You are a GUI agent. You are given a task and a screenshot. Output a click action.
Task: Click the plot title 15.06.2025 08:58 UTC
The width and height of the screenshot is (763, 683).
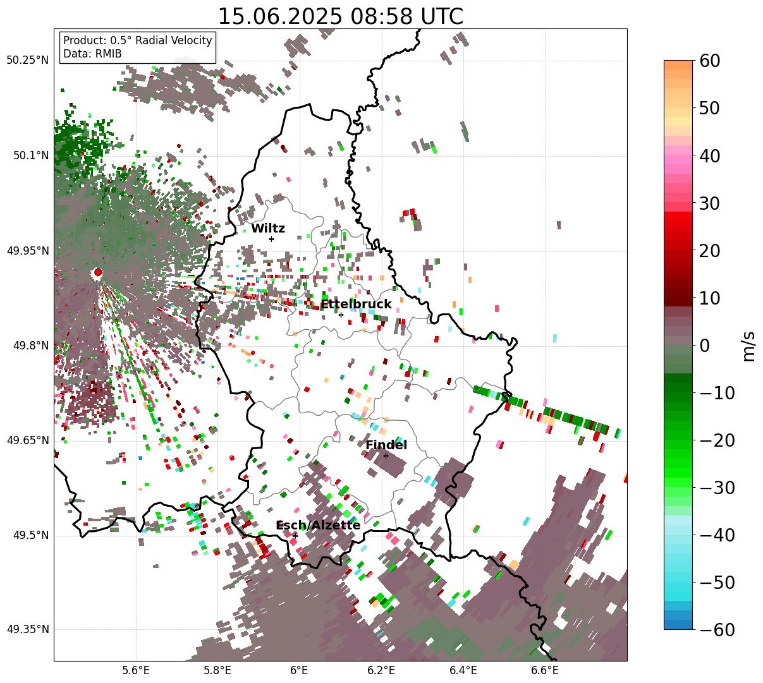pyautogui.click(x=340, y=16)
